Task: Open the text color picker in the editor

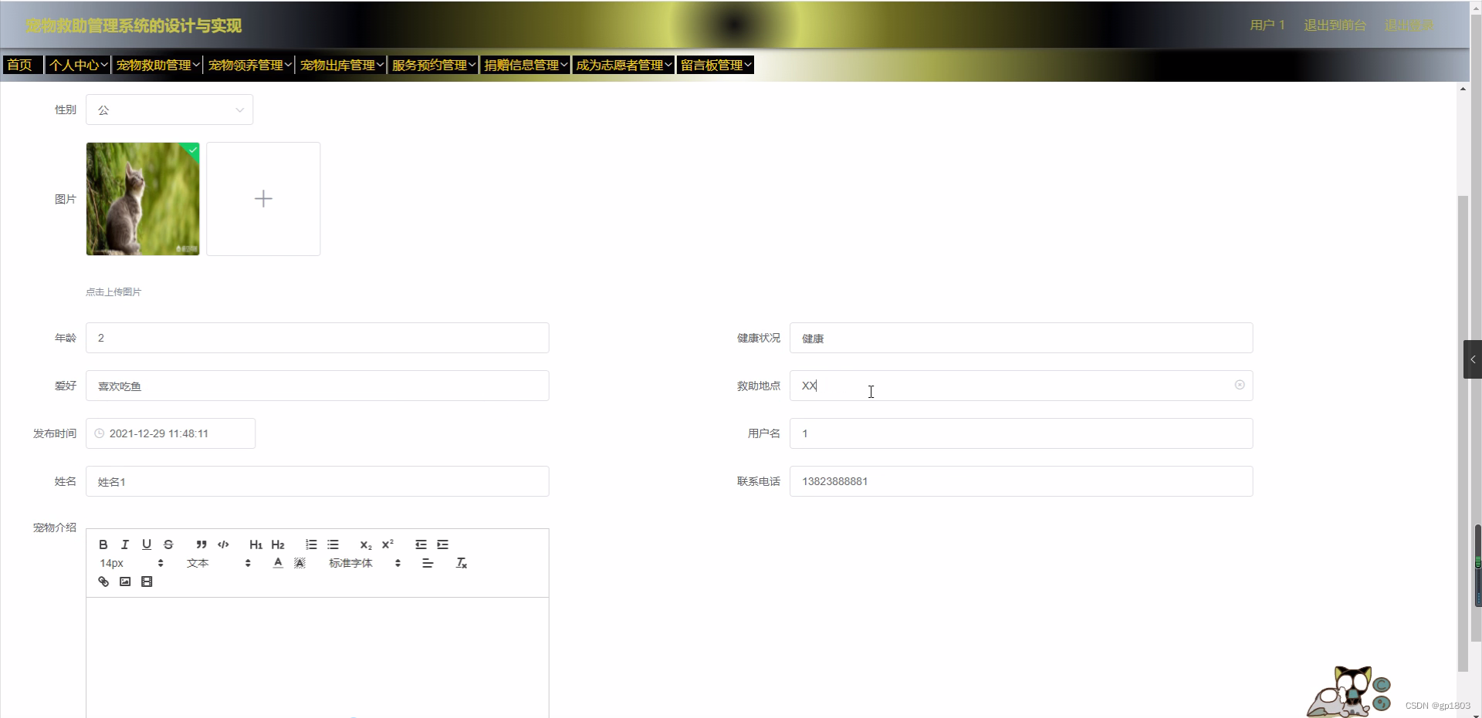Action: pos(277,563)
